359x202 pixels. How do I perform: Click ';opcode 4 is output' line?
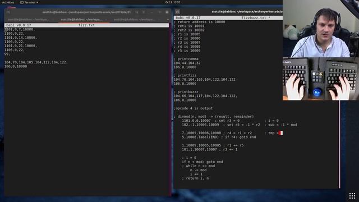[193, 108]
